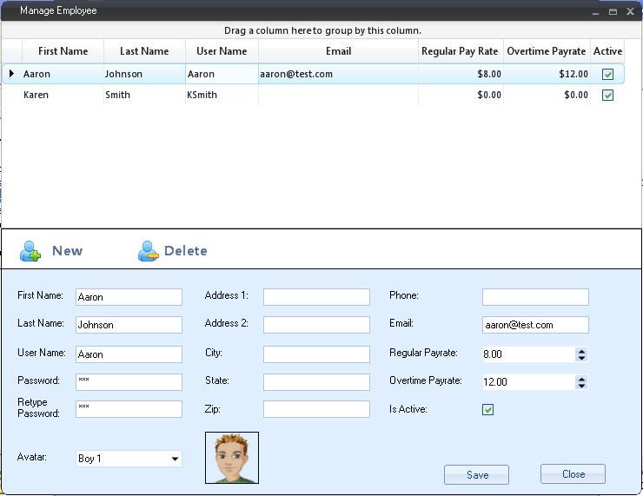The image size is (643, 496).
Task: Increase Regular Payrate with up arrow
Action: click(581, 351)
